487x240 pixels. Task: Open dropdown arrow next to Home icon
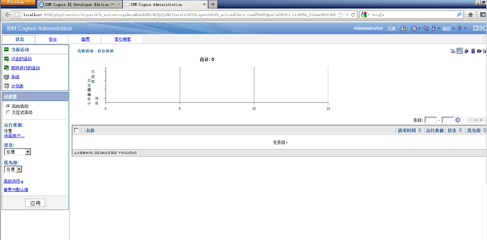click(419, 29)
